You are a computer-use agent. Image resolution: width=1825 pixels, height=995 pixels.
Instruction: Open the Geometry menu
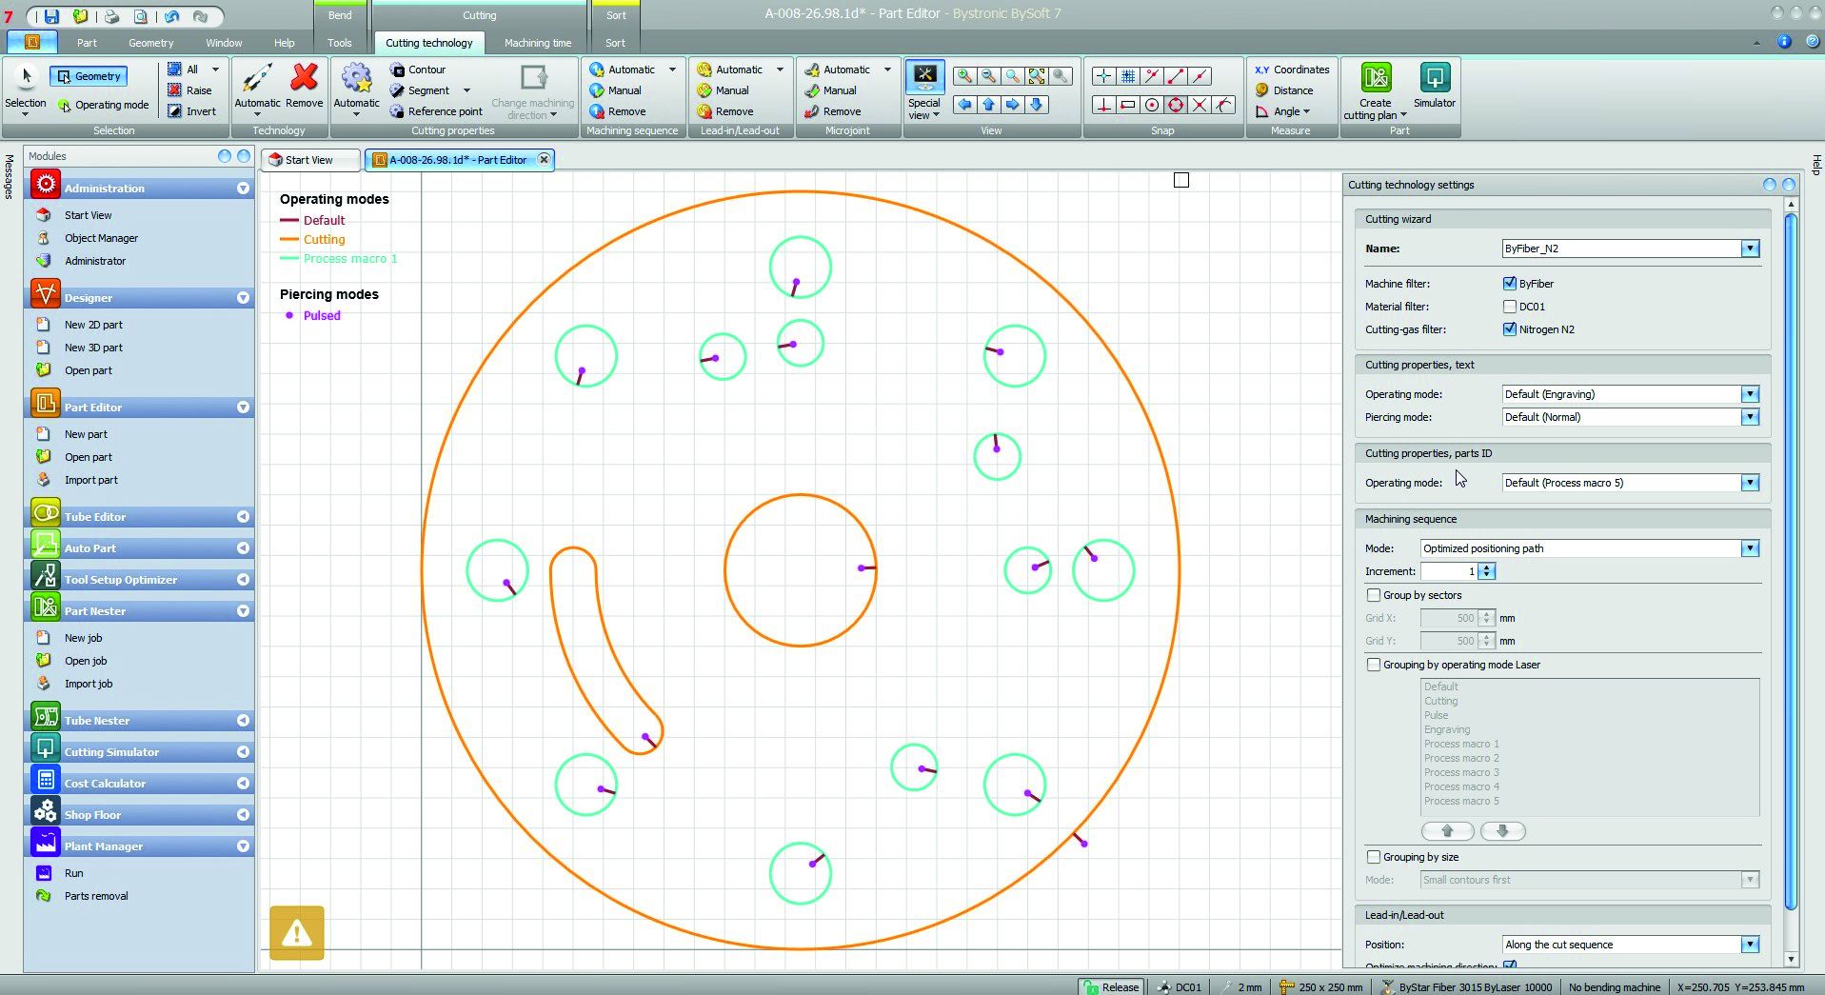[150, 43]
